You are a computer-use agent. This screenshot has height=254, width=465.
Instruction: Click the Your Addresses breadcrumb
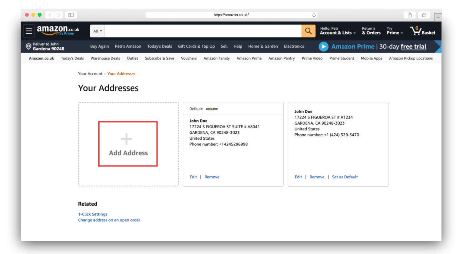tap(121, 74)
